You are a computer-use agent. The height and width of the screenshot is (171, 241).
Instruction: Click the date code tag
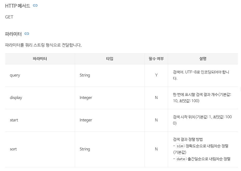click(181, 159)
